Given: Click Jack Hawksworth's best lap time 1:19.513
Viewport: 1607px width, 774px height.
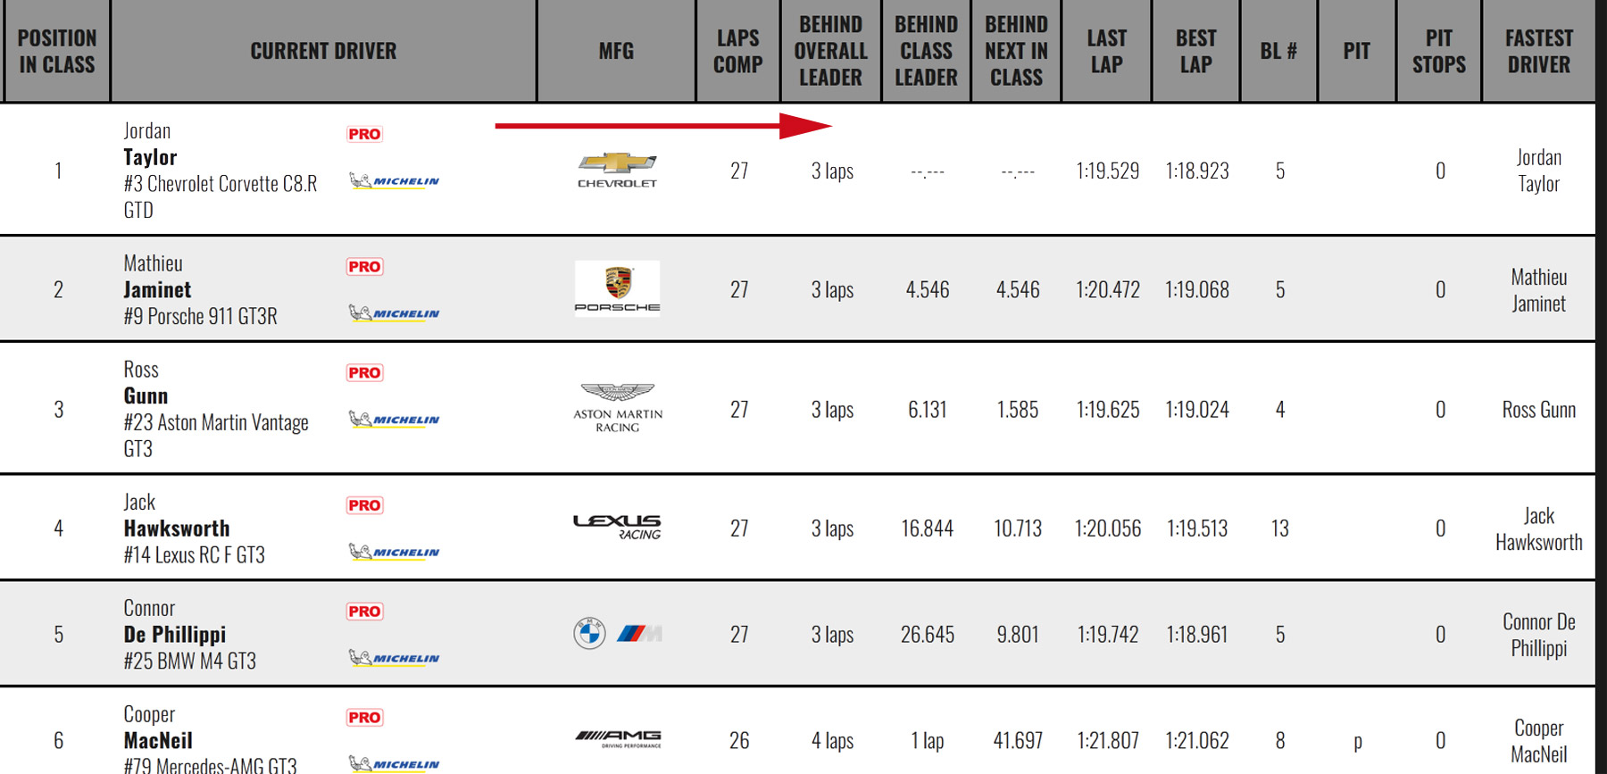Looking at the screenshot, I should pyautogui.click(x=1196, y=528).
